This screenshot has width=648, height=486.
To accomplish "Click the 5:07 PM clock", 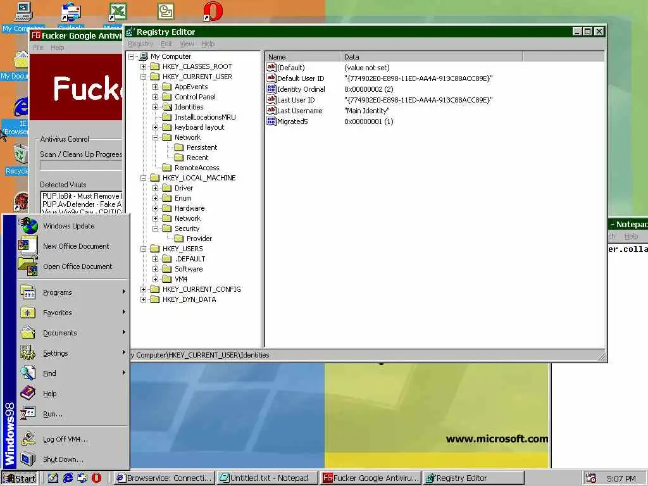I will point(621,478).
